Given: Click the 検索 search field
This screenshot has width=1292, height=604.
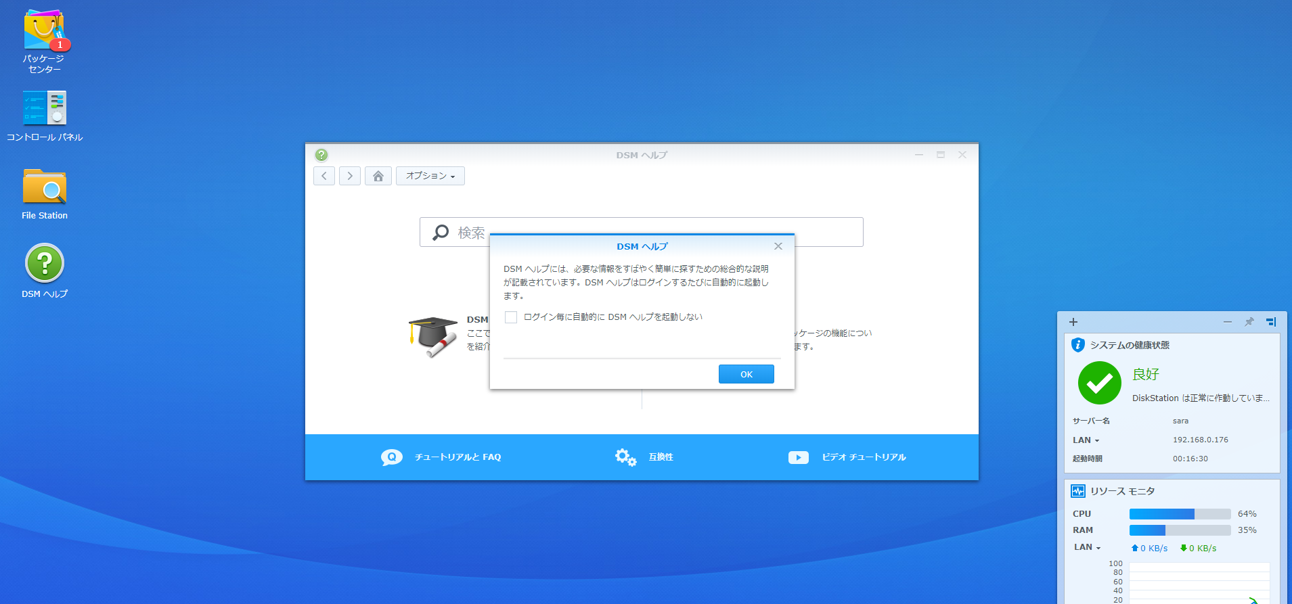Looking at the screenshot, I should [641, 232].
